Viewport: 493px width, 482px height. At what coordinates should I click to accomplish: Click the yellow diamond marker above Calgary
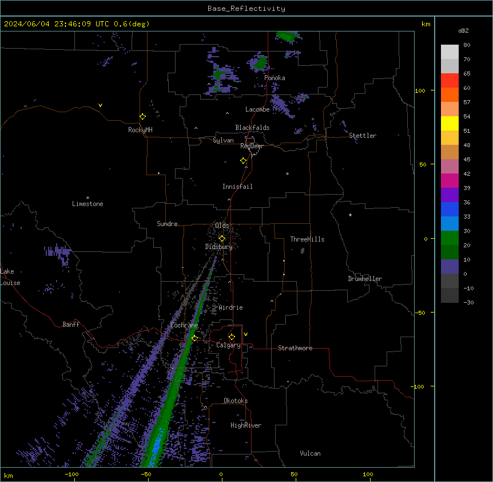tap(232, 337)
